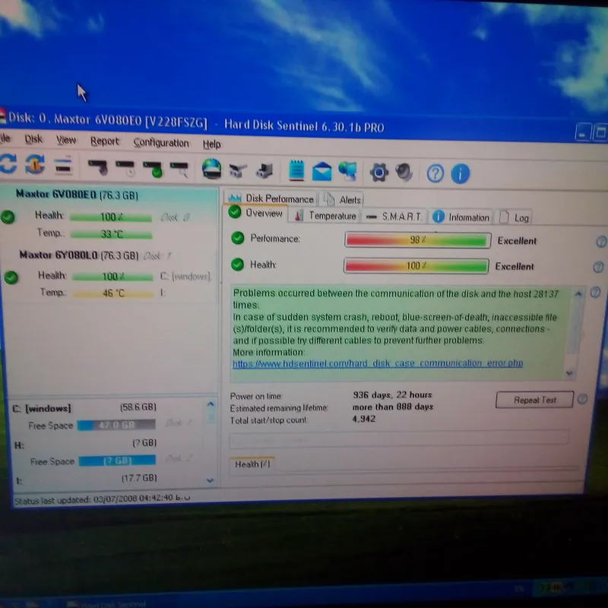
Task: Click the network monitor globe icon
Action: coord(348,172)
